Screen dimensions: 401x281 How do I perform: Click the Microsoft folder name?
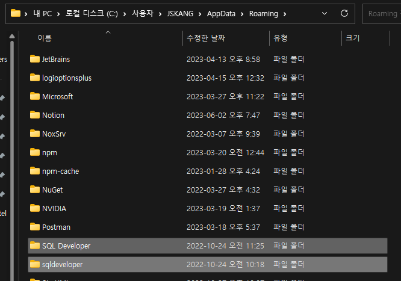(x=58, y=97)
